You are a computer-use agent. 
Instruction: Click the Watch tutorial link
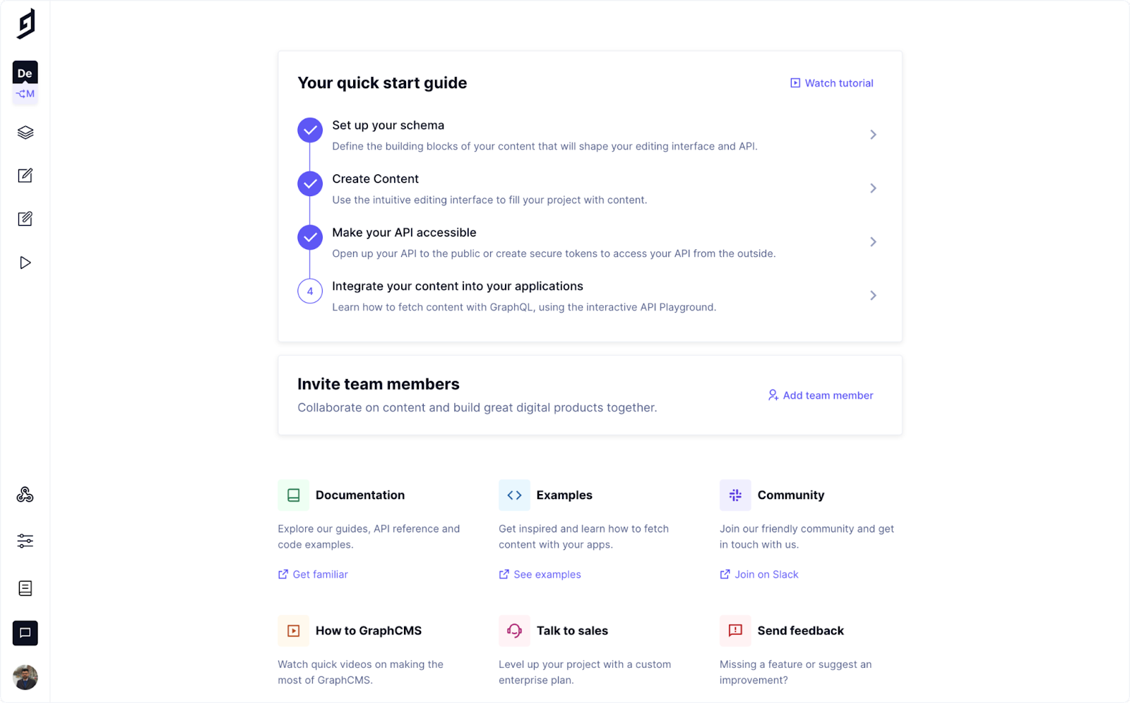click(x=832, y=83)
